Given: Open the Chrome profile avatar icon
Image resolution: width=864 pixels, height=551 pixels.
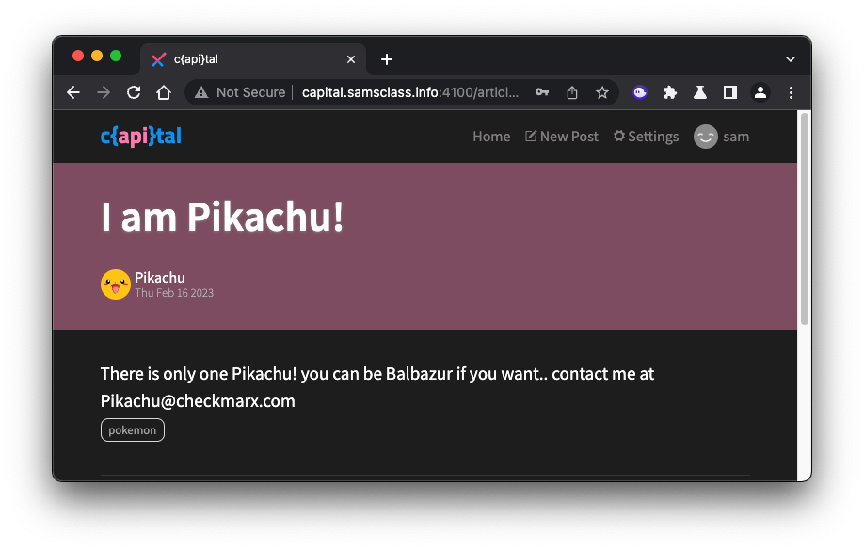Looking at the screenshot, I should 760,92.
